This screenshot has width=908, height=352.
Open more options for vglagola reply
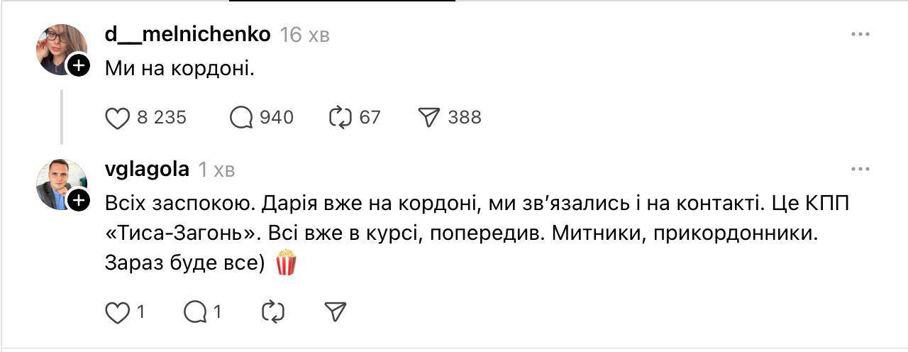pyautogui.click(x=860, y=169)
